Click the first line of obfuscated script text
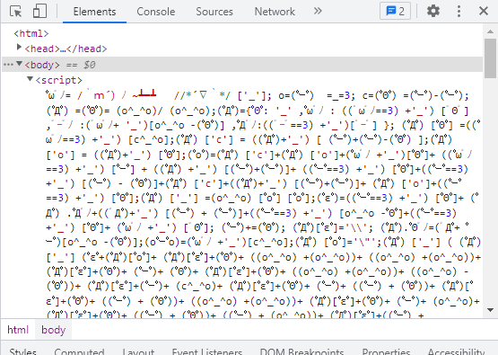Image resolution: width=498 pixels, height=355 pixels. tap(258, 95)
